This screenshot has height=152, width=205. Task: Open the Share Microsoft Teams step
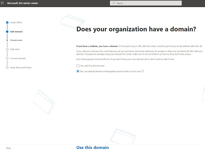pyautogui.click(x=21, y=67)
